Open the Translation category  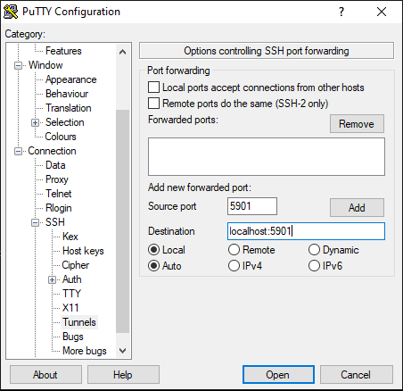(69, 108)
